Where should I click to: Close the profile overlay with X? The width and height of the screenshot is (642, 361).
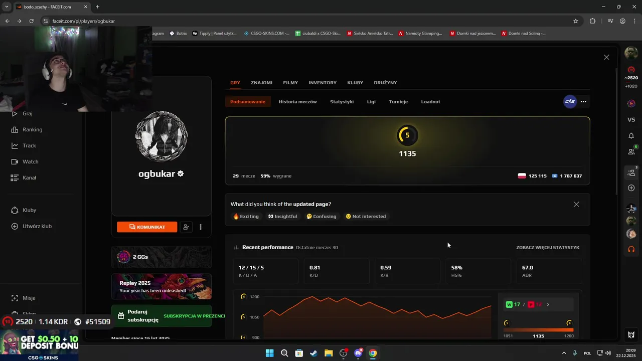[606, 57]
